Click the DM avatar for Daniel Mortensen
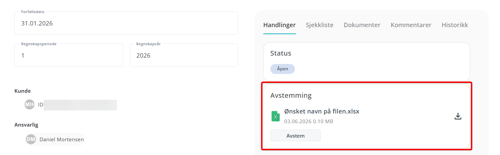Image resolution: width=500 pixels, height=155 pixels. click(31, 139)
